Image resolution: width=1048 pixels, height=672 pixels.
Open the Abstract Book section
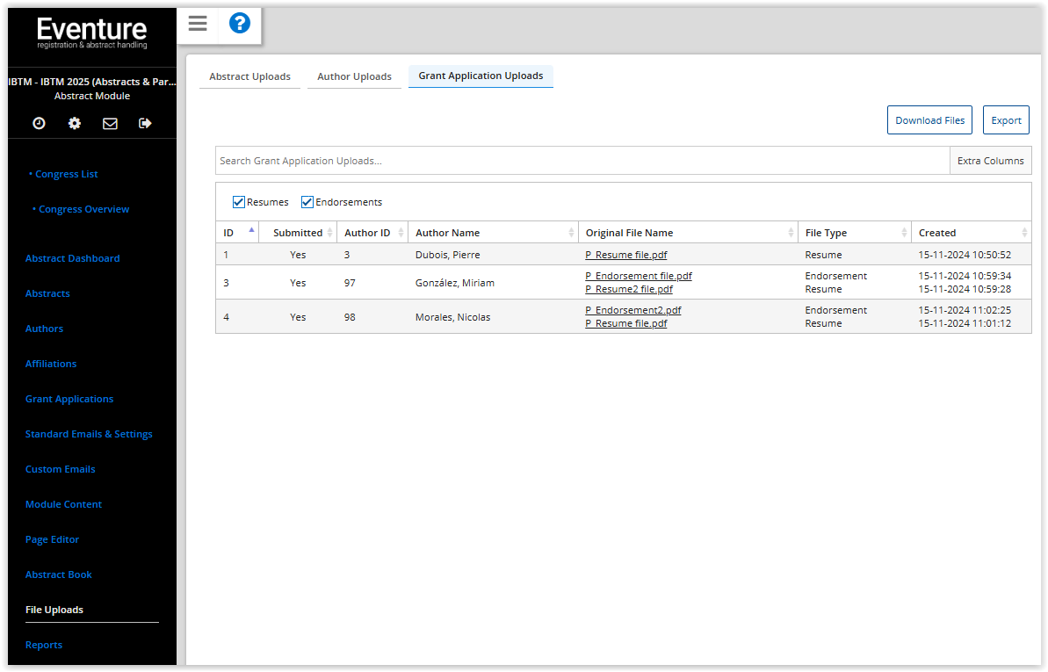59,574
